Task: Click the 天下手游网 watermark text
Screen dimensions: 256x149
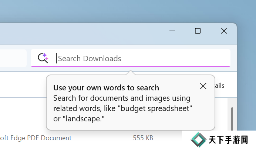Action: pos(231,141)
